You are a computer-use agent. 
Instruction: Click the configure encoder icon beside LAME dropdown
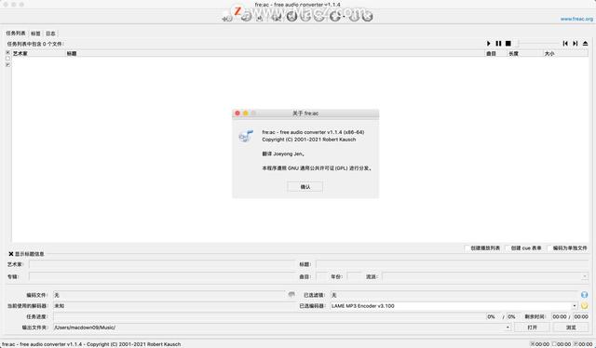pyautogui.click(x=585, y=305)
